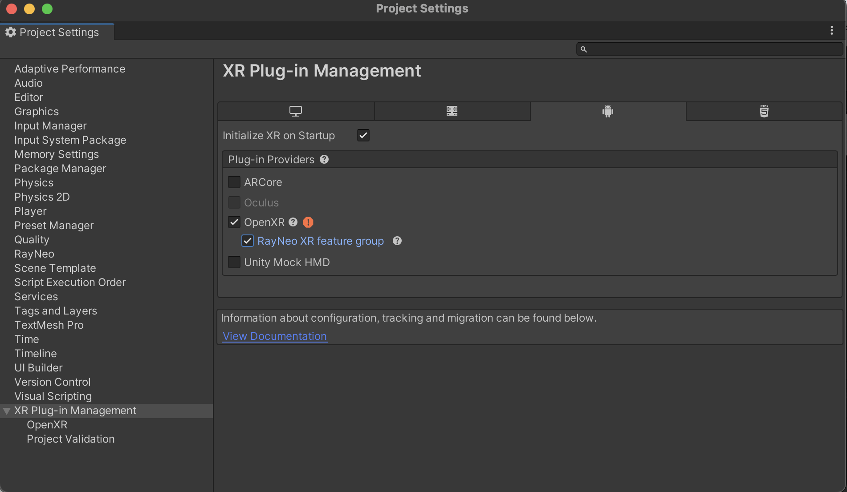Select Input Manager category
The height and width of the screenshot is (492, 847).
(50, 126)
